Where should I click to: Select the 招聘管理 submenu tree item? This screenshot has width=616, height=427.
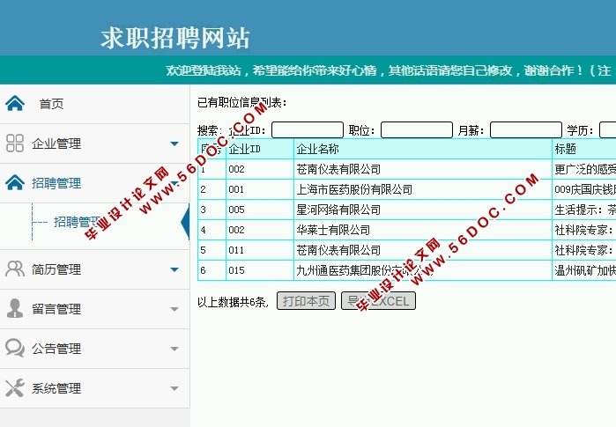click(78, 222)
